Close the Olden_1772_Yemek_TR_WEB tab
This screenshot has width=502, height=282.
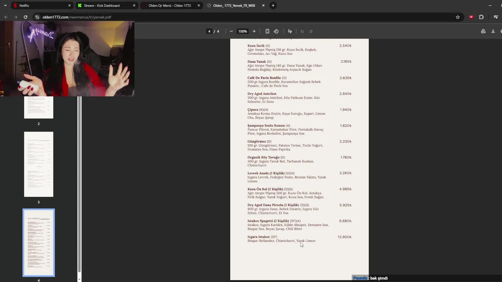(x=263, y=5)
